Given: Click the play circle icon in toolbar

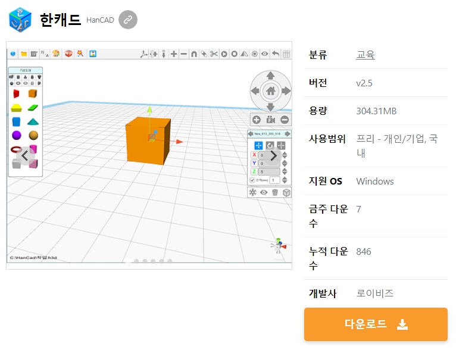Looking at the screenshot, I should 224,54.
